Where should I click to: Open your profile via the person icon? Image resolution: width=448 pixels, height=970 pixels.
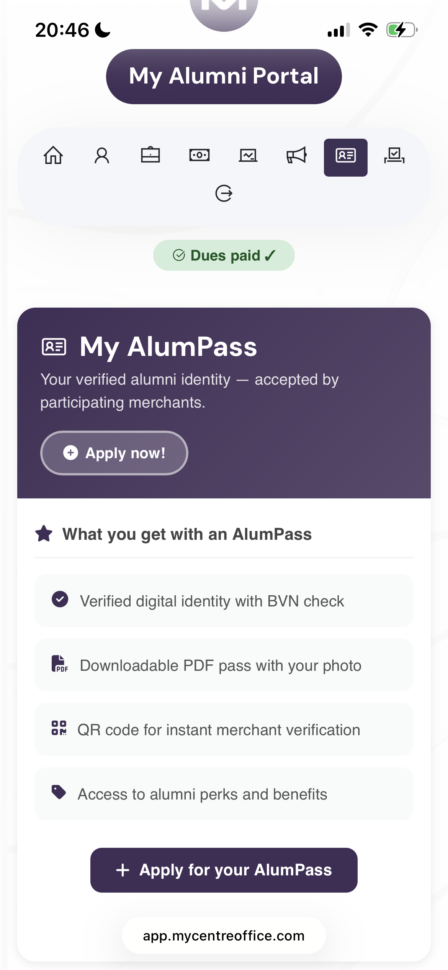[102, 156]
